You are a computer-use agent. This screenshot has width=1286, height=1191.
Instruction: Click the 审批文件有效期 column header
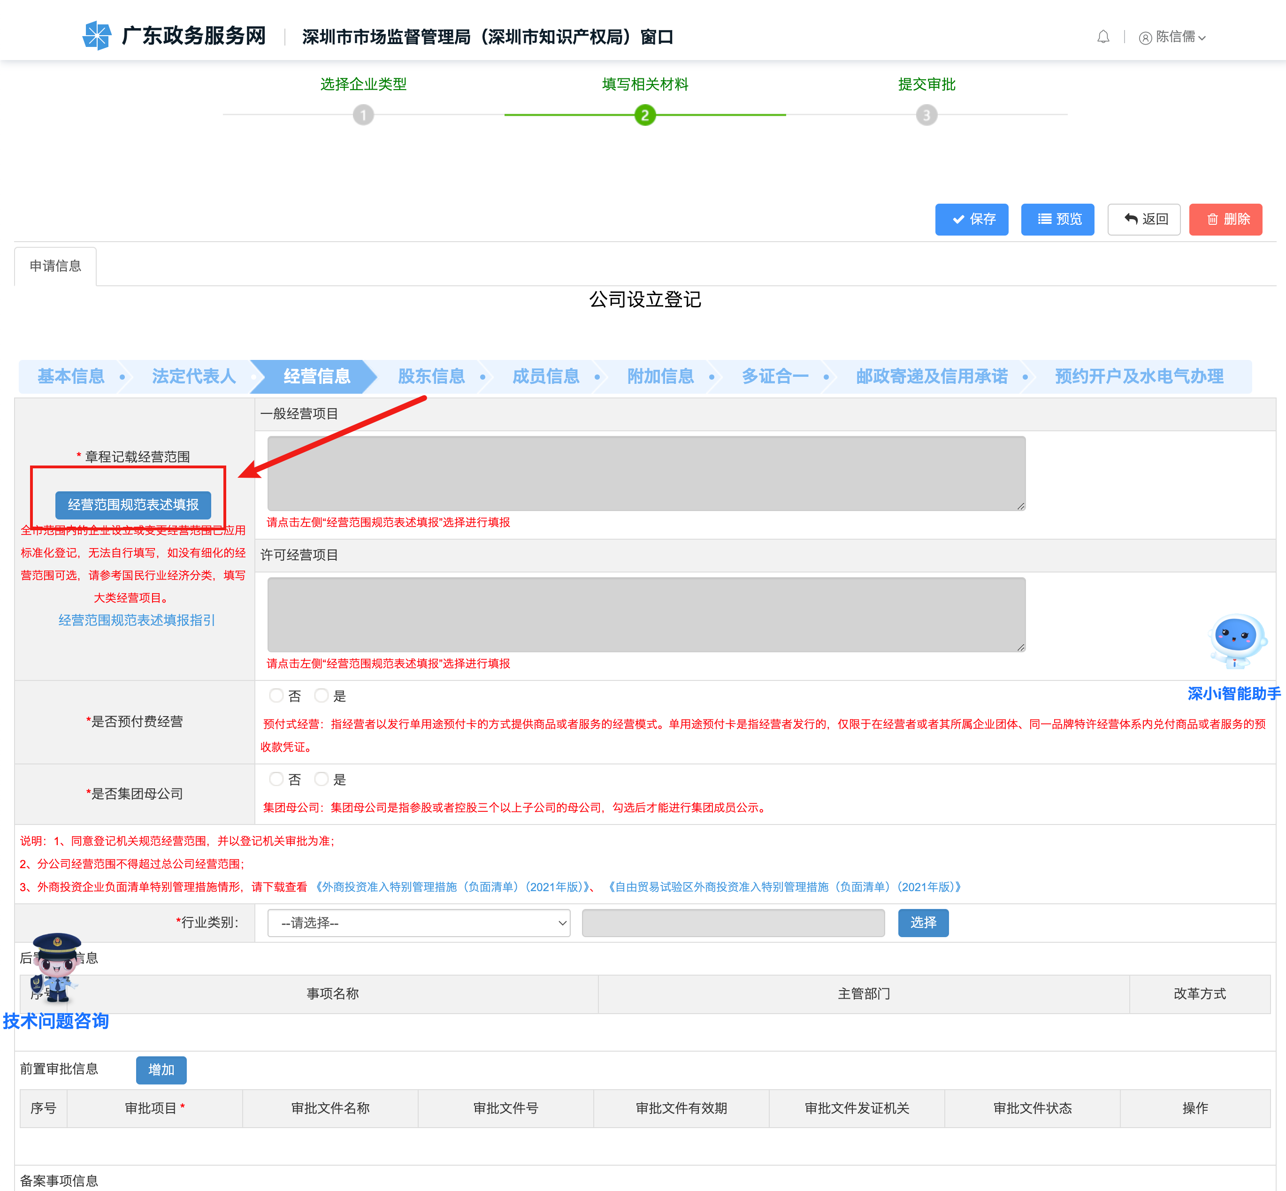[x=681, y=1108]
